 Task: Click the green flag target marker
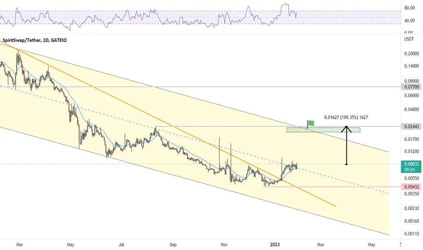[x=311, y=123]
